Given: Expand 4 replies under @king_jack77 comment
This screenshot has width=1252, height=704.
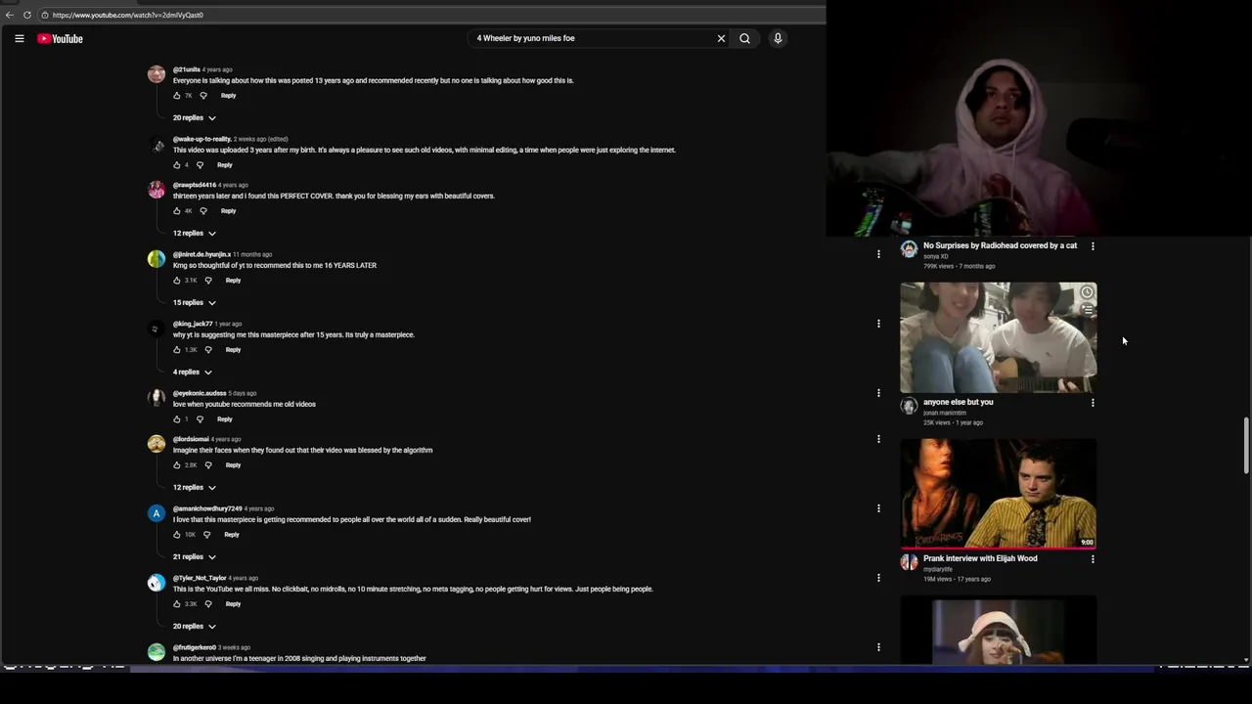Looking at the screenshot, I should (193, 372).
